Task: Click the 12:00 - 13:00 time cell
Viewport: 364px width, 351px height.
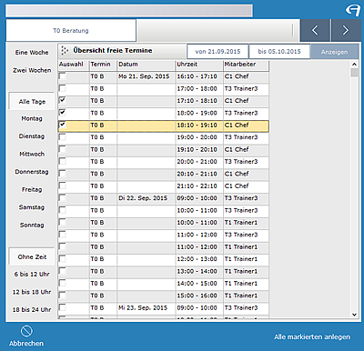Action: pos(199,259)
